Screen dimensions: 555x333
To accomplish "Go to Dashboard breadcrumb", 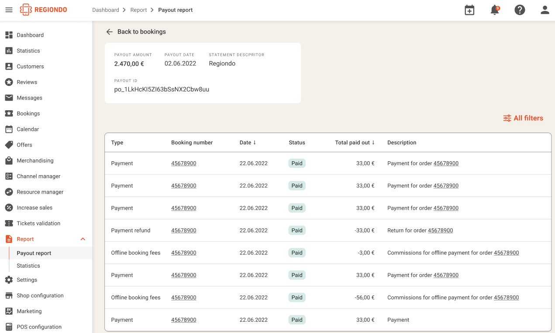I will click(x=106, y=10).
